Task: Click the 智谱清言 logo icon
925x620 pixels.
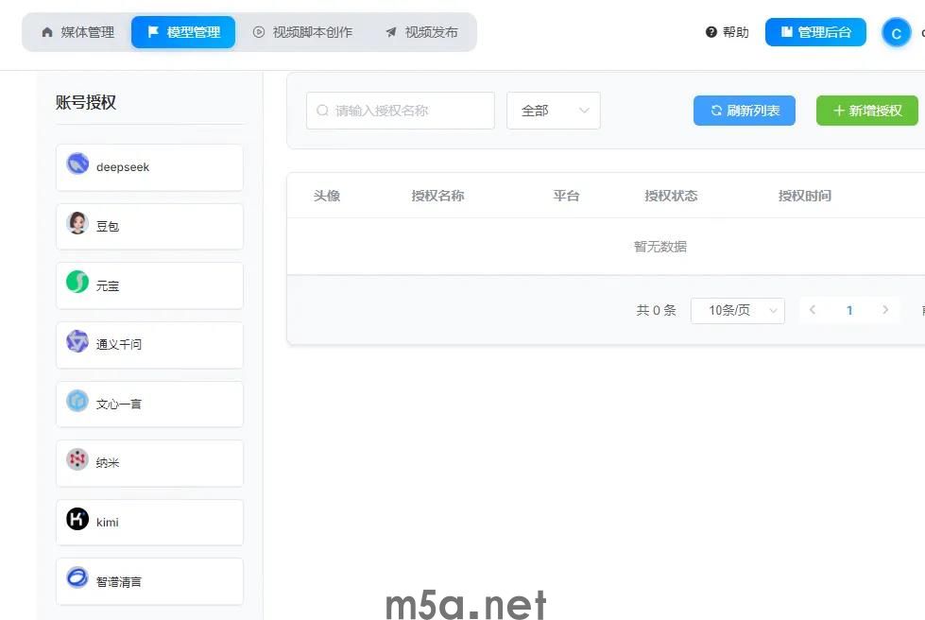Action: point(77,577)
